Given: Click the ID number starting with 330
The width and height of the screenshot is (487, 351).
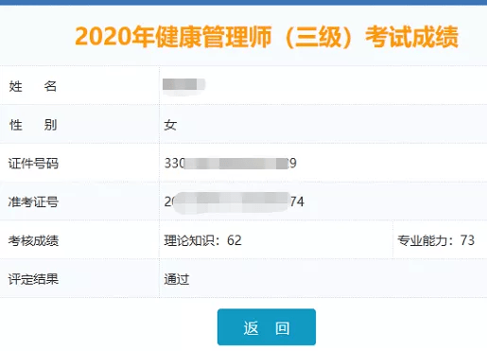Looking at the screenshot, I should click(x=231, y=164).
